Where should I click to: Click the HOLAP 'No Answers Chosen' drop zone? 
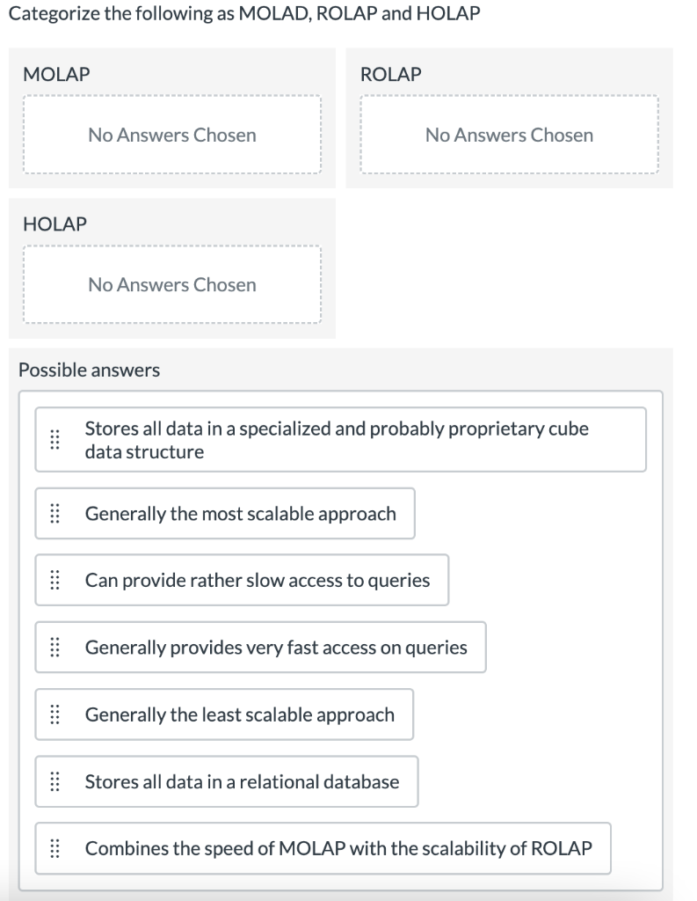tap(171, 284)
